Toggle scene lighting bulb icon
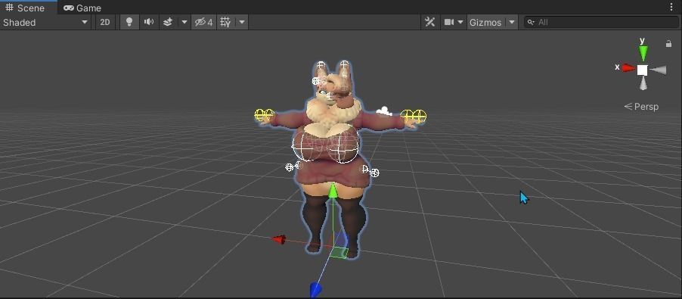Screen dimensions: 682x299 coord(129,22)
